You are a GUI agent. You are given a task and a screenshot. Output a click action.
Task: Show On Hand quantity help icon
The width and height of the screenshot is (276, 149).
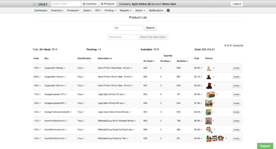pos(154,61)
